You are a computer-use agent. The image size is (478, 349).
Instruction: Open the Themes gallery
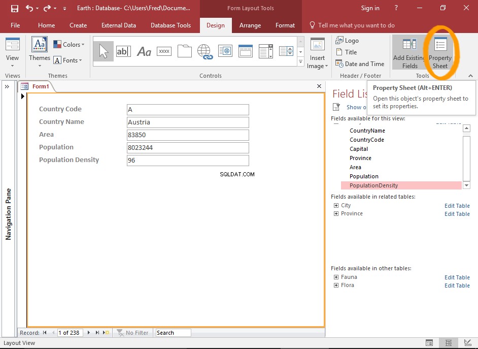(x=39, y=52)
